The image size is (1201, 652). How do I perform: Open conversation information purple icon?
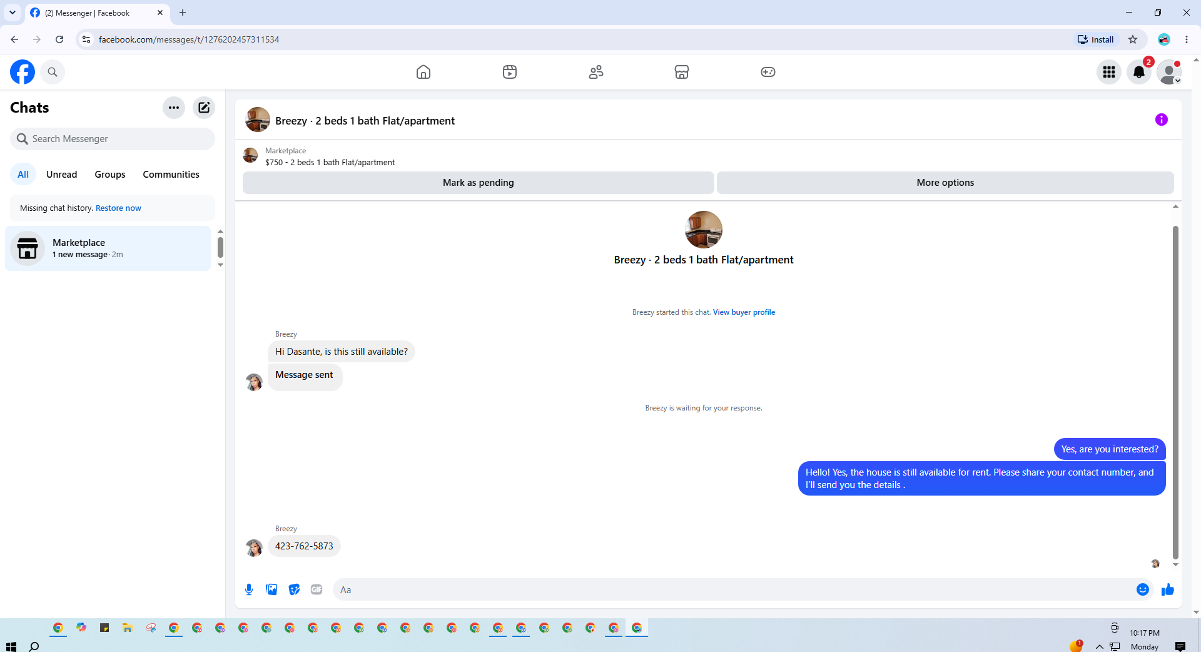pyautogui.click(x=1162, y=120)
